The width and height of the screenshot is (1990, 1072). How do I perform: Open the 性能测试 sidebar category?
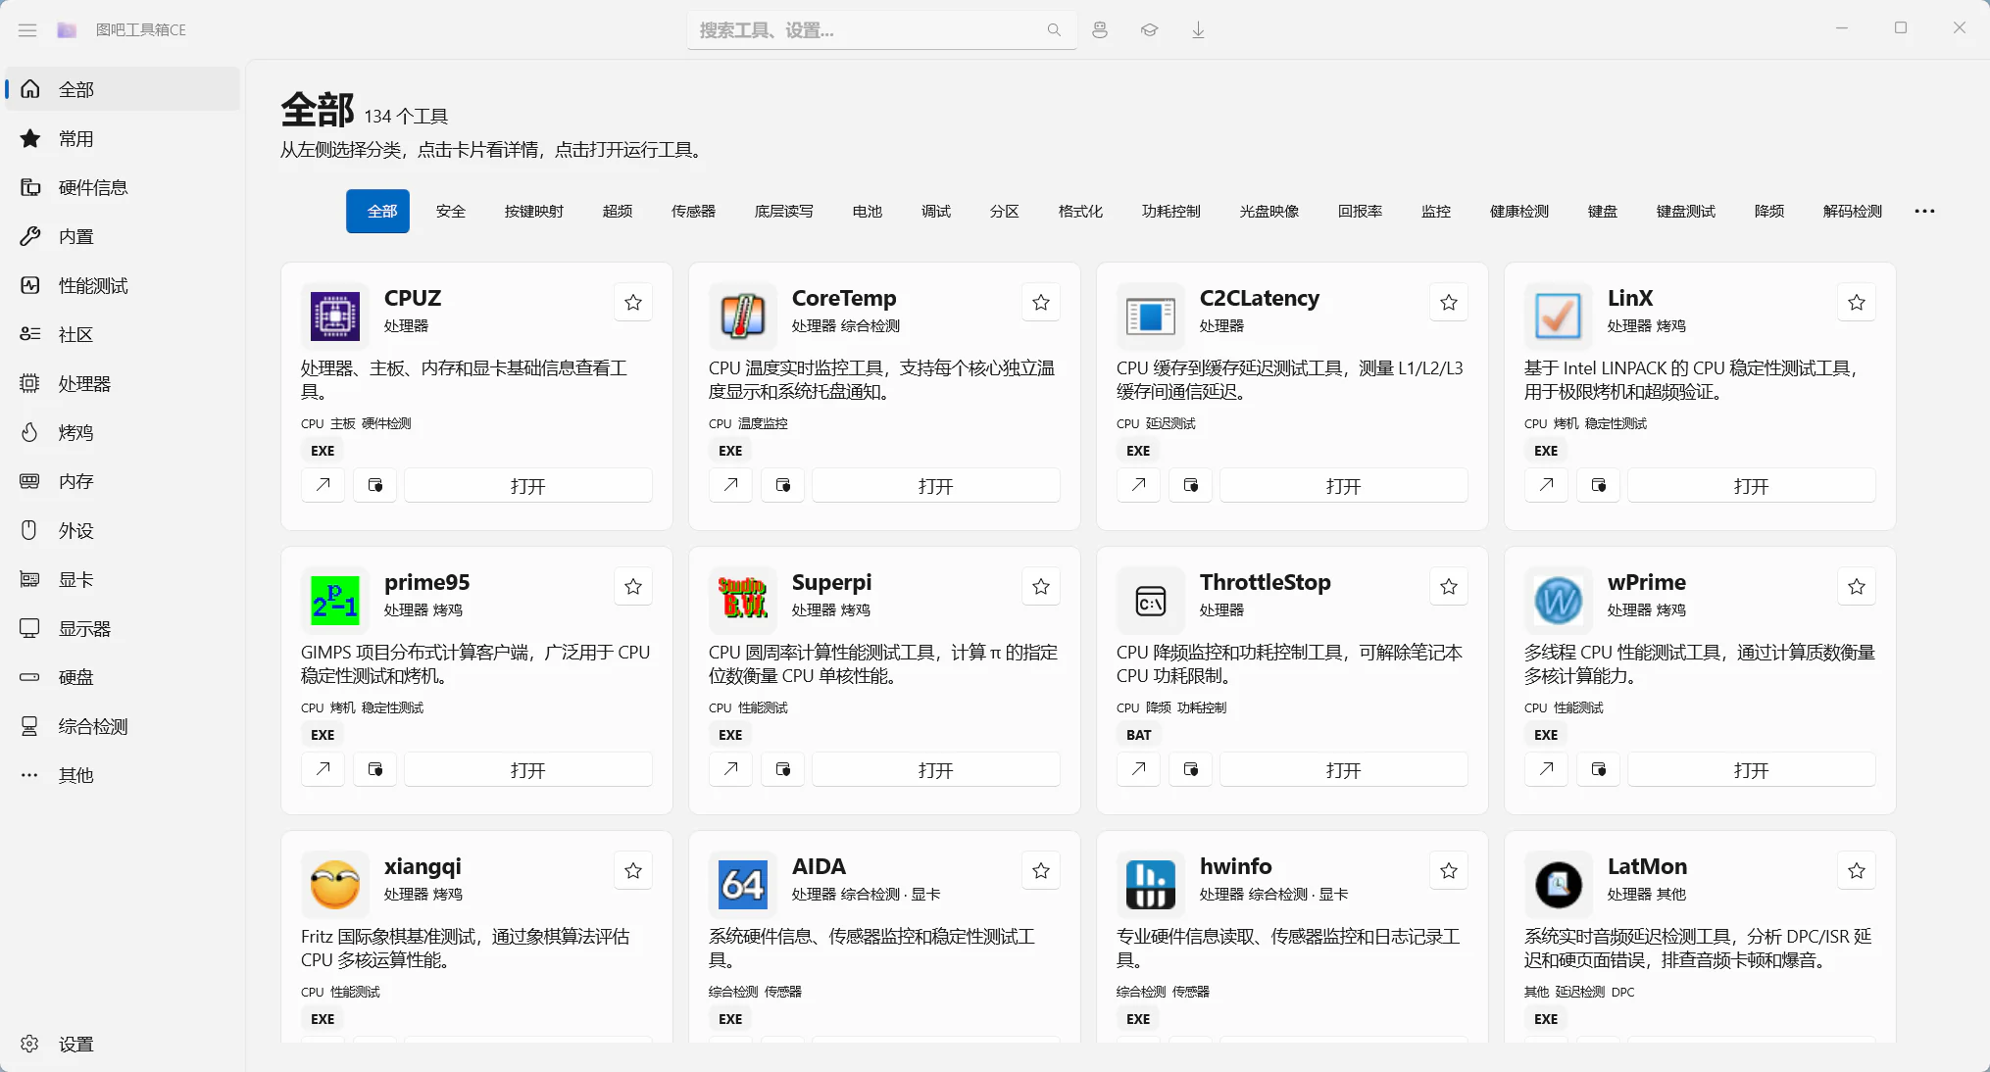click(123, 285)
